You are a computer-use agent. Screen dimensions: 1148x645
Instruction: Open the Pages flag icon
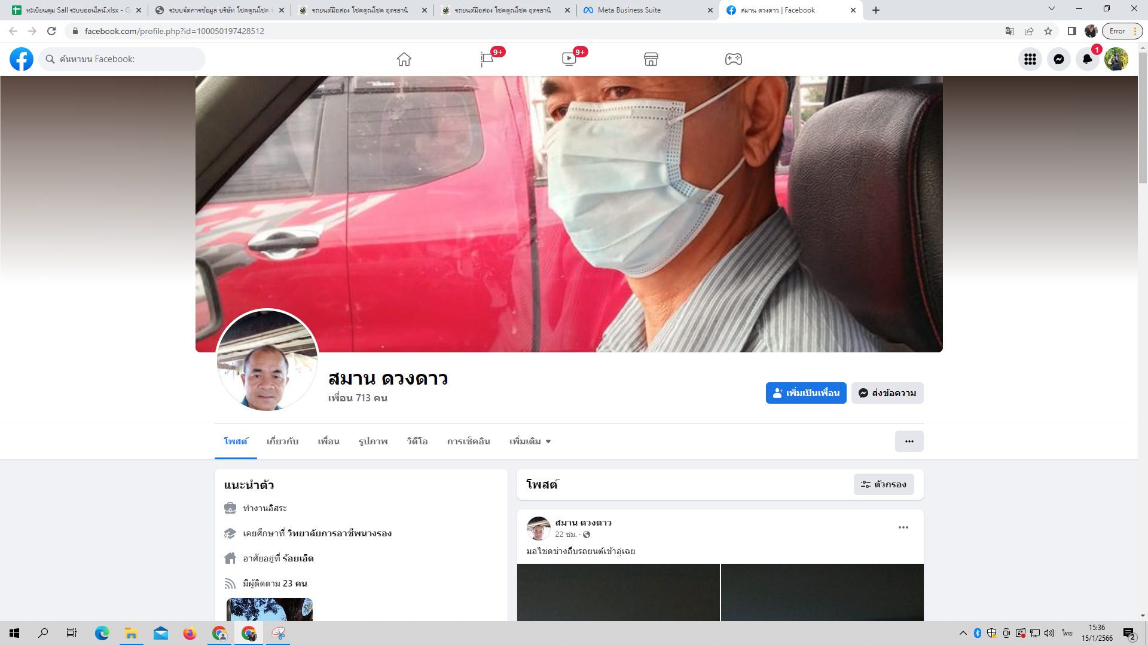click(487, 59)
